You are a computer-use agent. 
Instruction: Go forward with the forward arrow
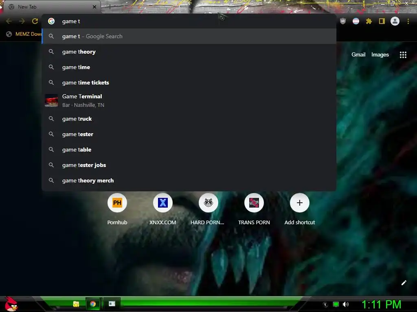point(22,21)
